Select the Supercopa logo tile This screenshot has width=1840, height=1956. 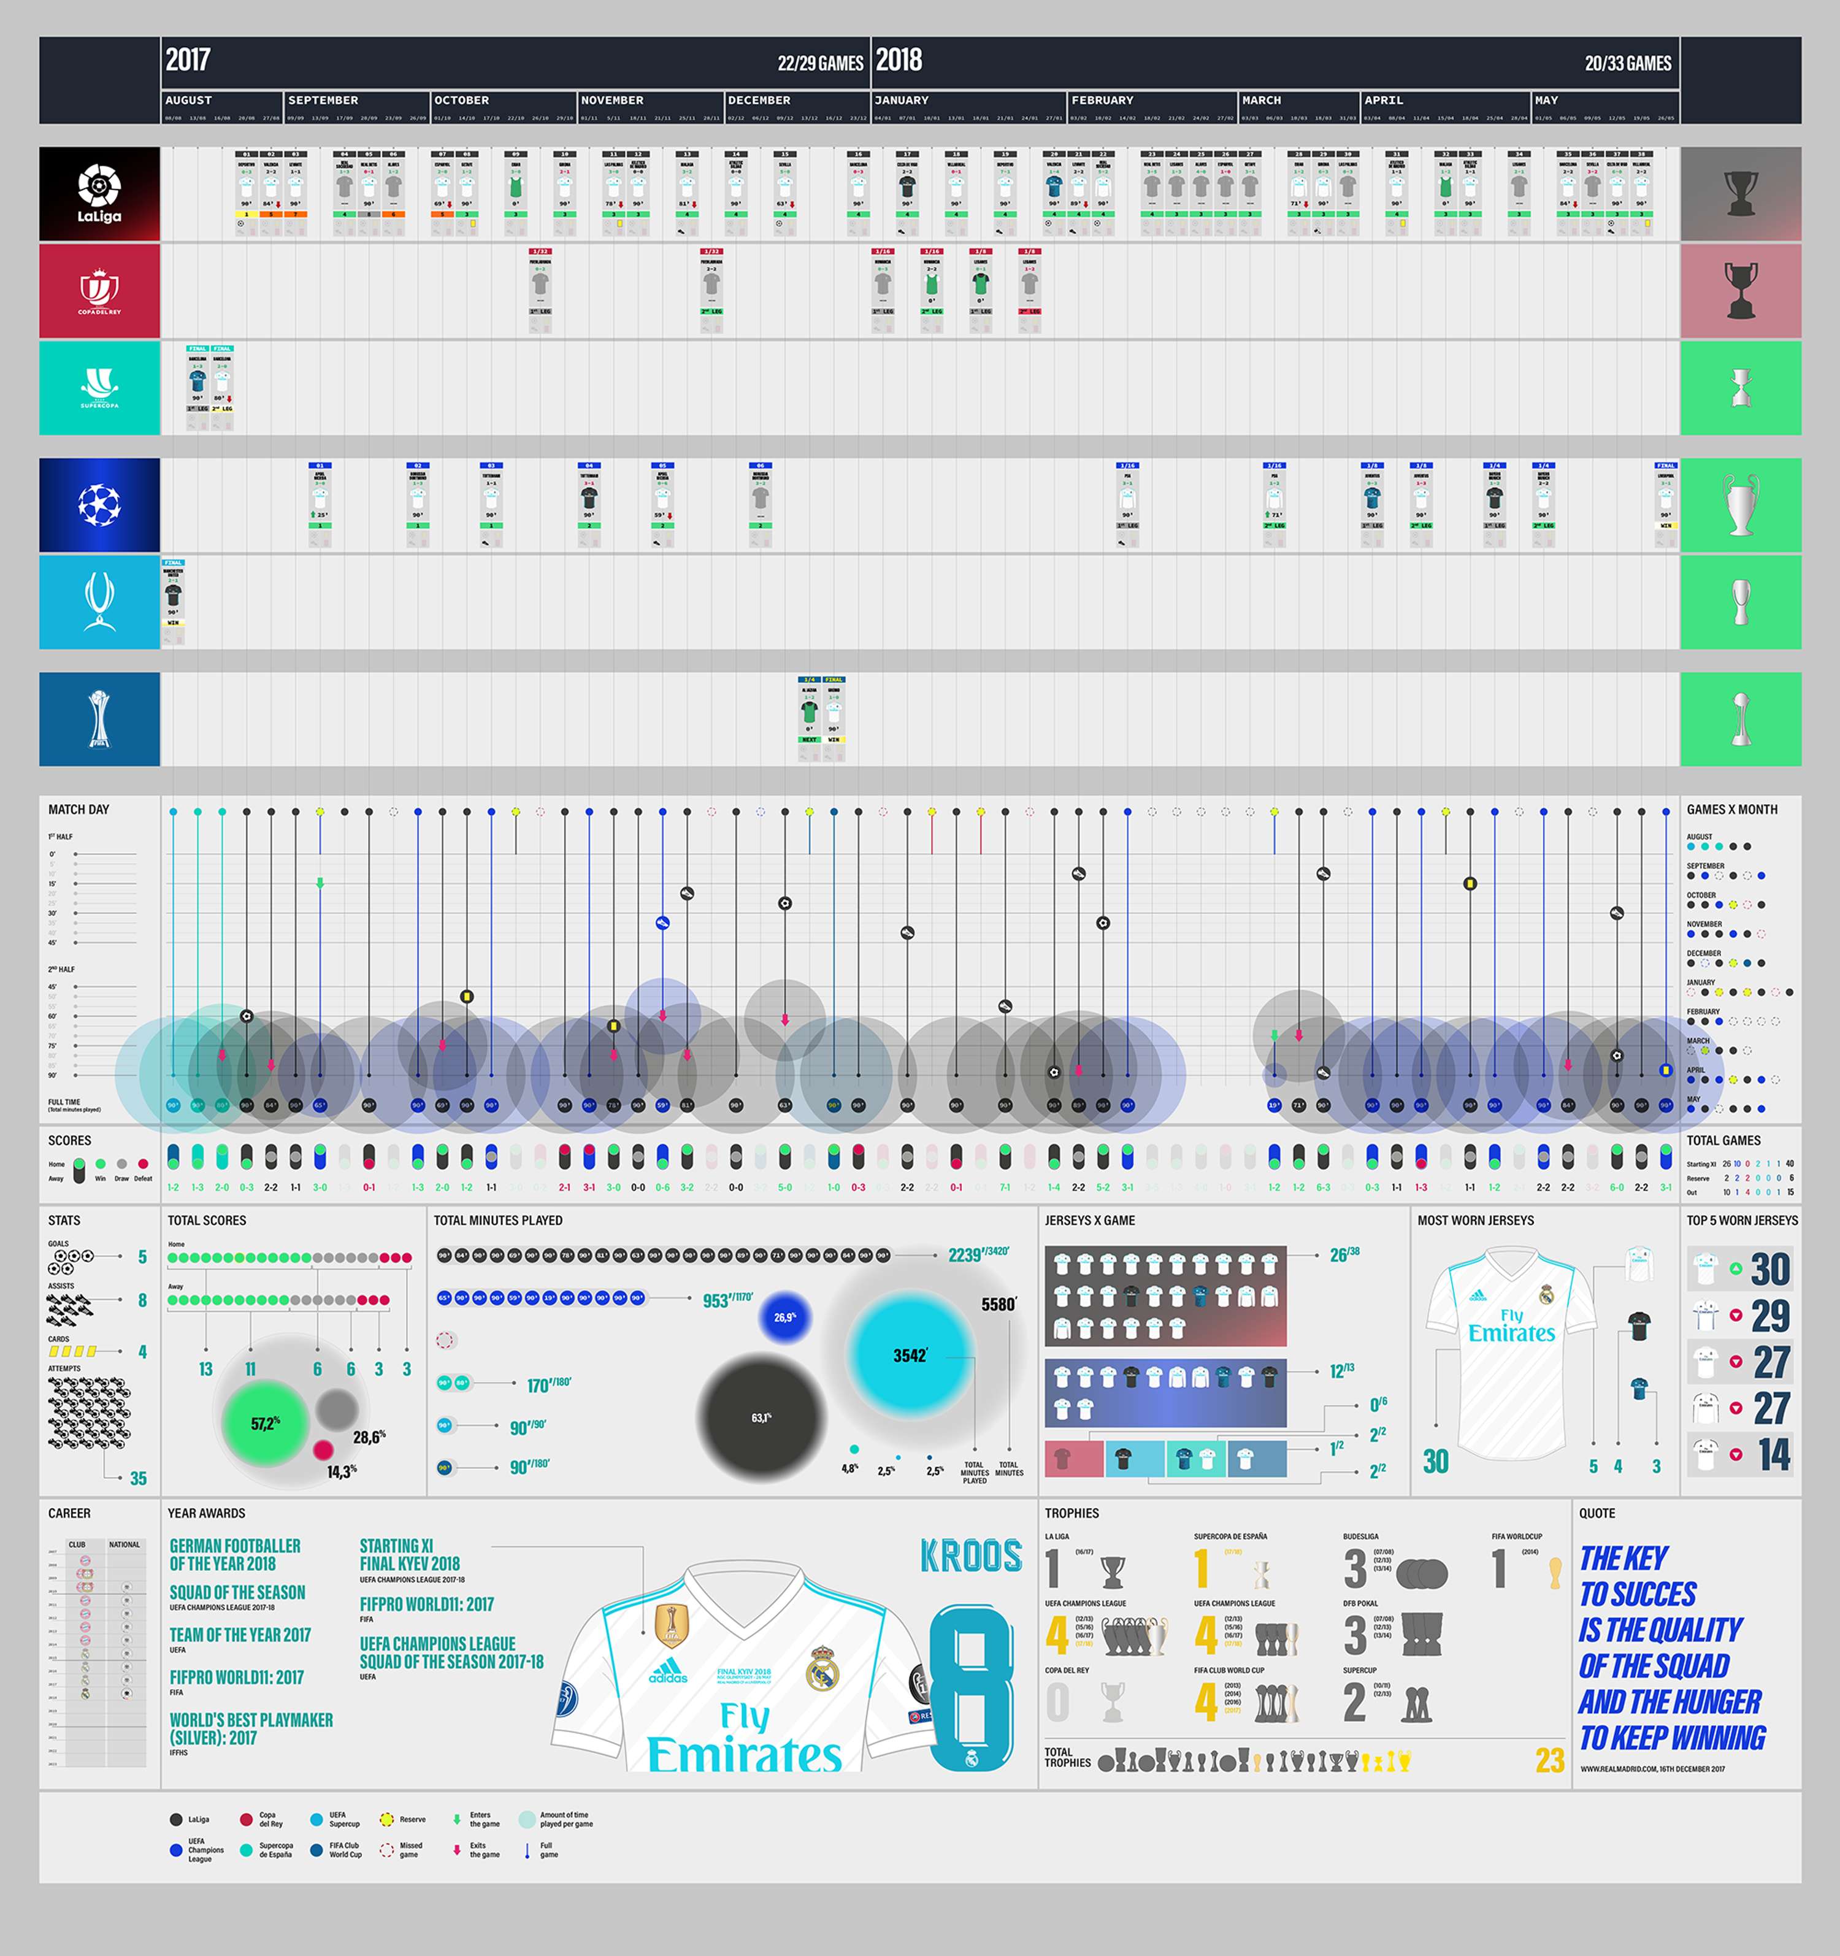(x=99, y=389)
